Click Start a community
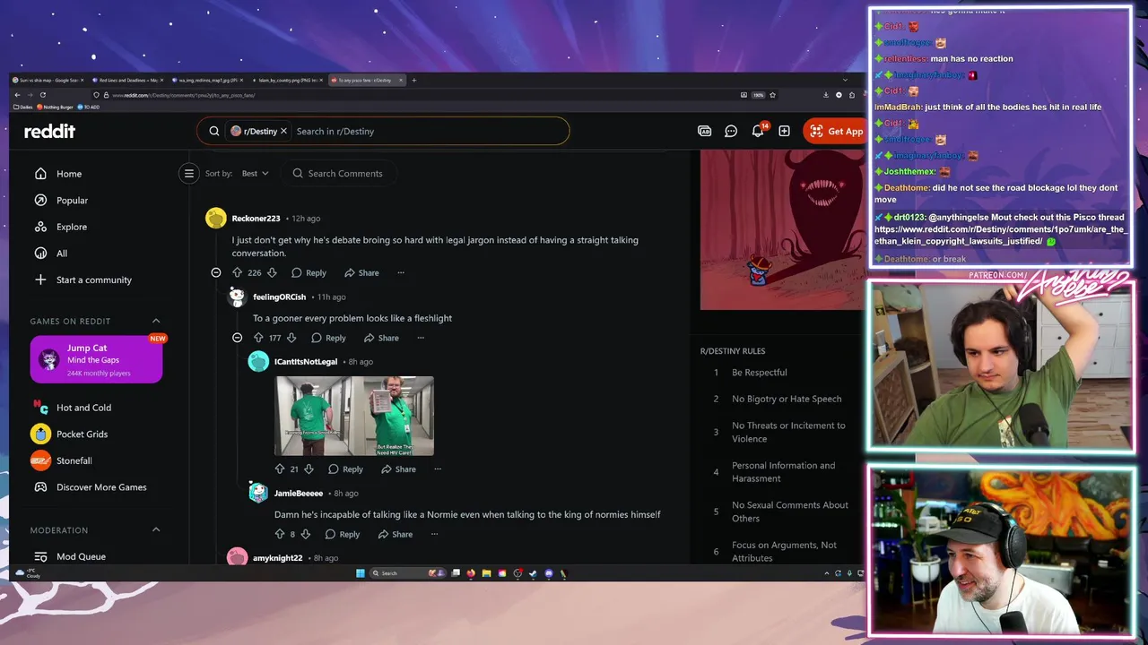Image resolution: width=1148 pixels, height=645 pixels. click(x=93, y=279)
